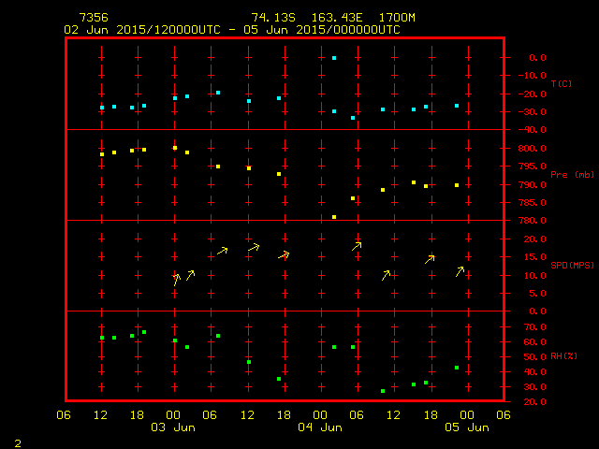599x449 pixels.
Task: Click the lowest yellow pressure data point
Action: [334, 217]
